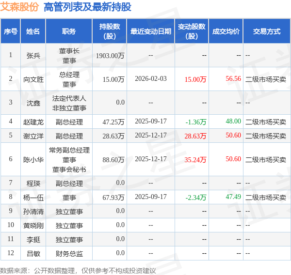Click the 财务总监 position cell
This screenshot has width=291, height=275.
[x=69, y=254]
